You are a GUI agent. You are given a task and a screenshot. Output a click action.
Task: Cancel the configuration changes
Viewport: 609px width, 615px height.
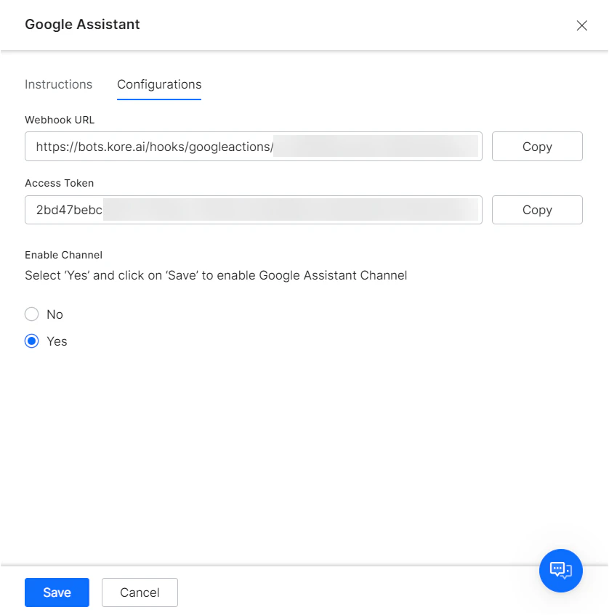140,592
